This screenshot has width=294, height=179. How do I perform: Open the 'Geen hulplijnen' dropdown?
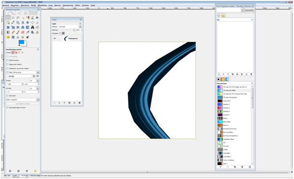click(x=23, y=100)
